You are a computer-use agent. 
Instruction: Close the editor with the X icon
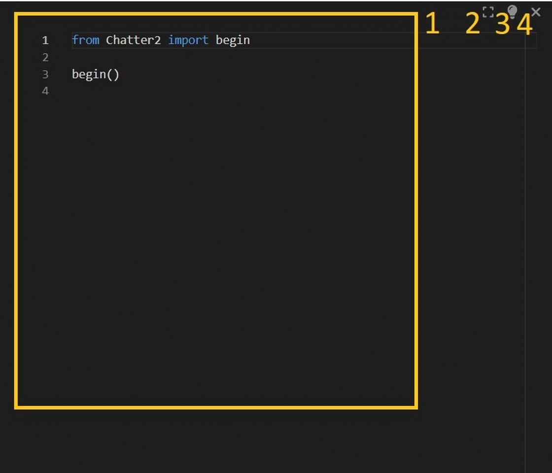[536, 12]
